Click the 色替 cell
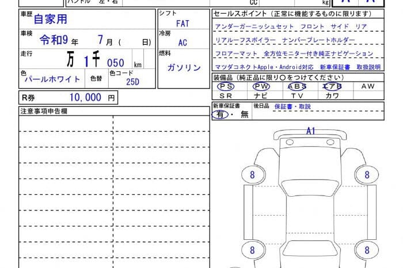The height and width of the screenshot is (268, 403). point(96,78)
